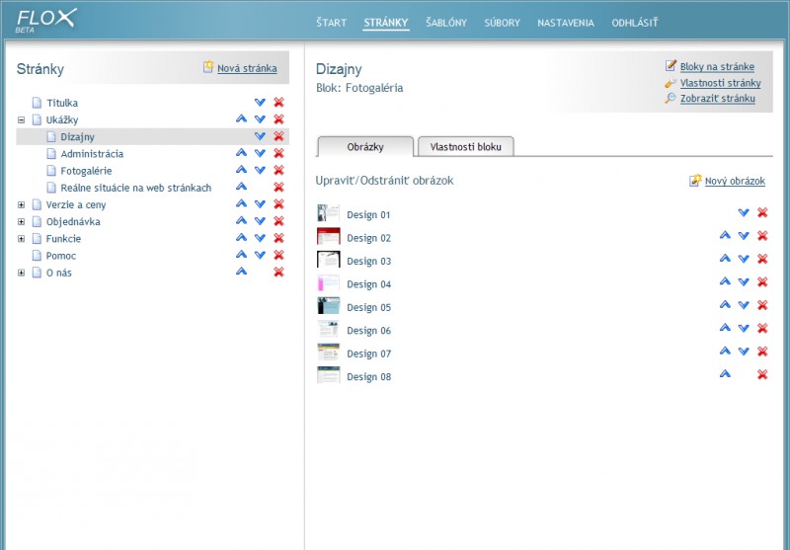The width and height of the screenshot is (790, 550).
Task: Move Titulka page down with arrow
Action: (260, 103)
